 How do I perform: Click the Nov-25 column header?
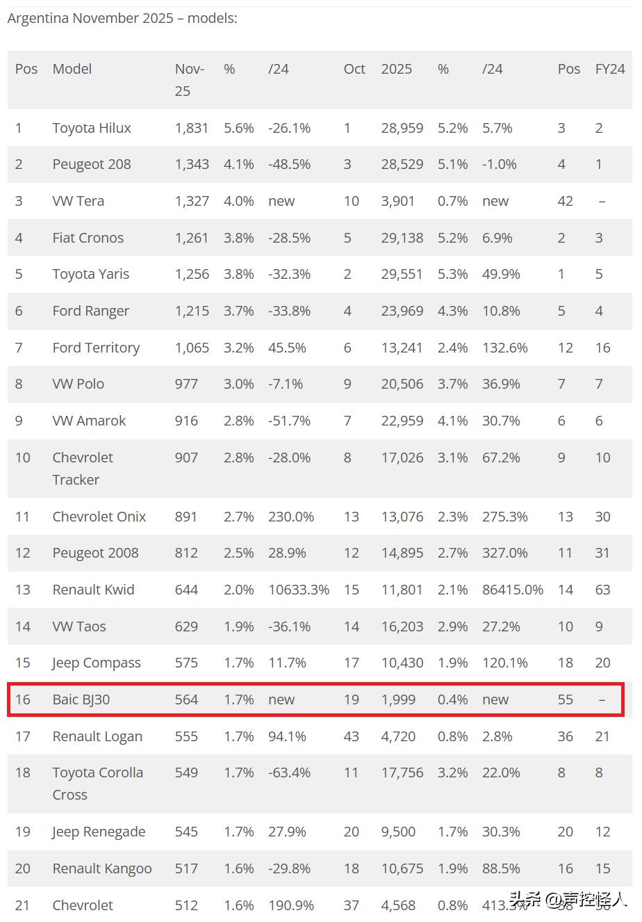[189, 79]
